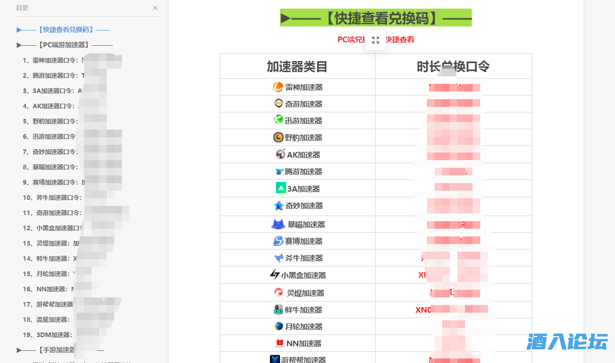
Task: Click the NN加速器 red logo icon
Action: (x=280, y=343)
